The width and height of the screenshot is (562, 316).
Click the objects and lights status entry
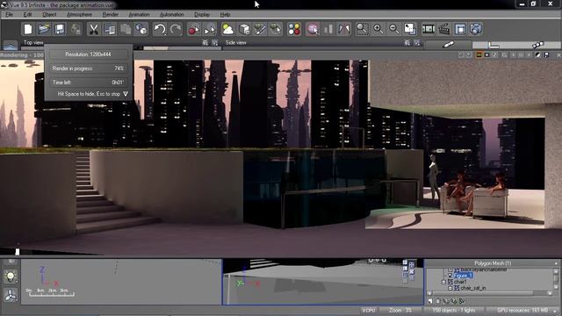pyautogui.click(x=454, y=310)
